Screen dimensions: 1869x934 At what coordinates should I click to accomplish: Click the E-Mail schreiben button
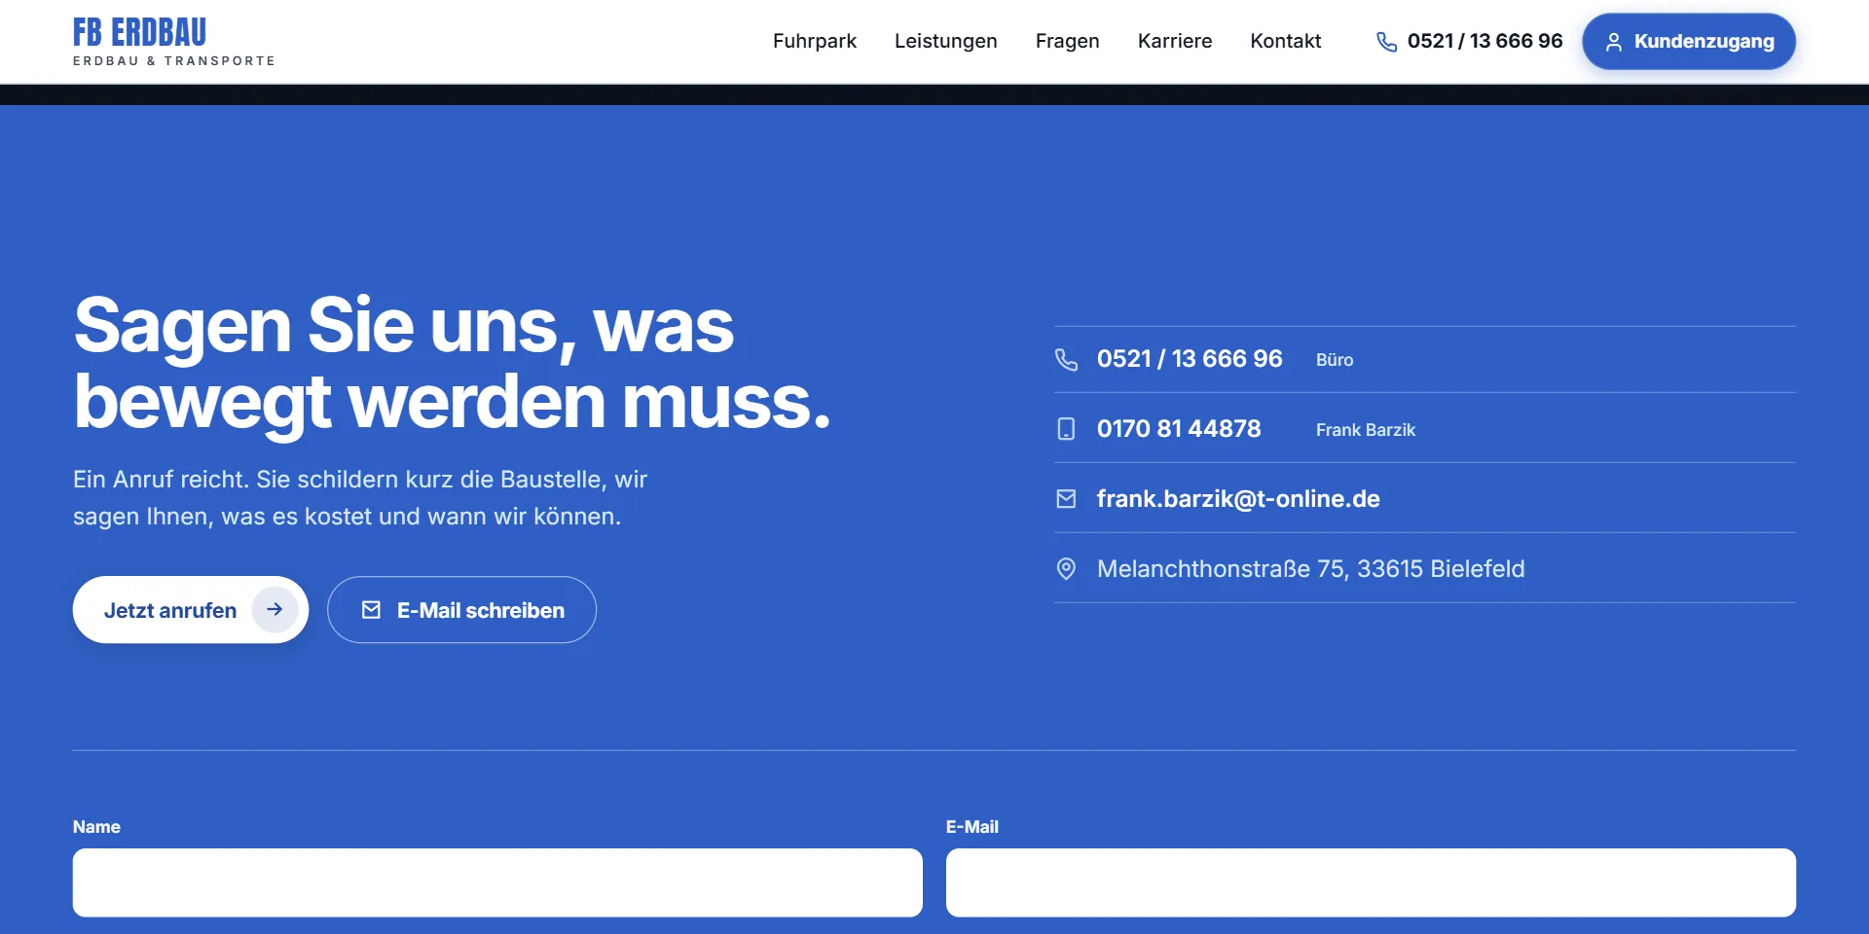coord(461,610)
